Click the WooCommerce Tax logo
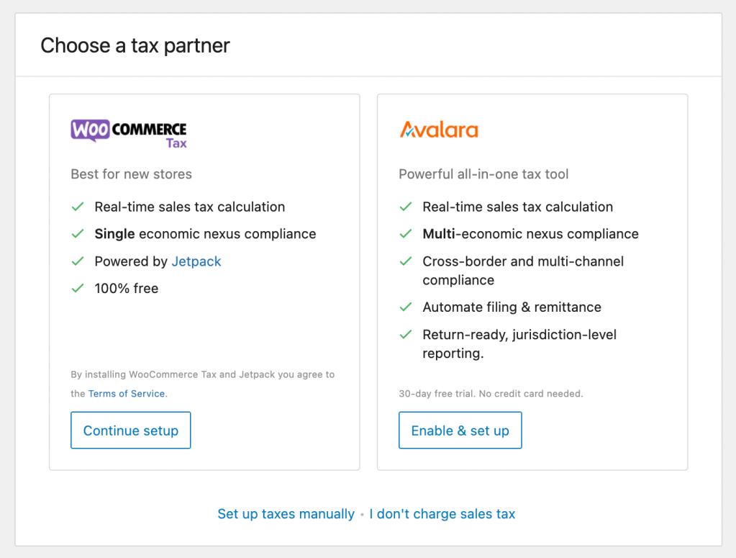Image resolution: width=736 pixels, height=558 pixels. [x=128, y=132]
